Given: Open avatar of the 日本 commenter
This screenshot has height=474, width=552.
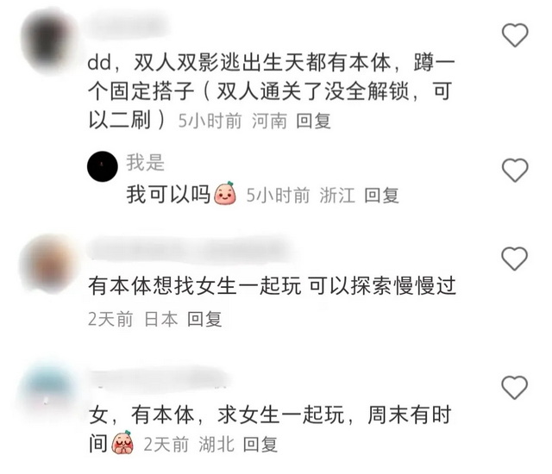Looking at the screenshot, I should pyautogui.click(x=47, y=264).
